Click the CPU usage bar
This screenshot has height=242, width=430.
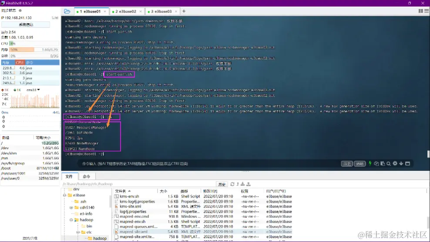click(34, 44)
